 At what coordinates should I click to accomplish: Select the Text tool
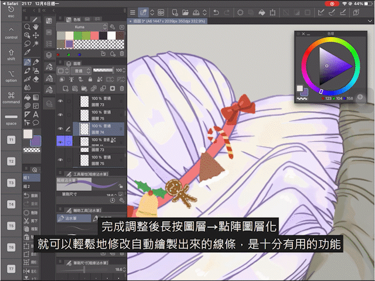[36, 114]
